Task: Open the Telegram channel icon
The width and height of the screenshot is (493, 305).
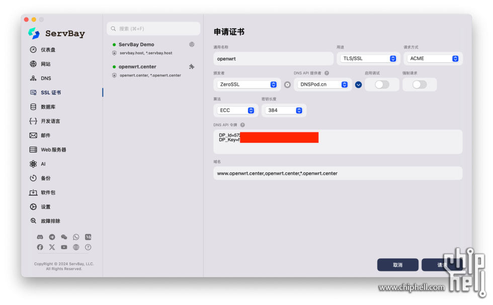Action: [x=52, y=237]
